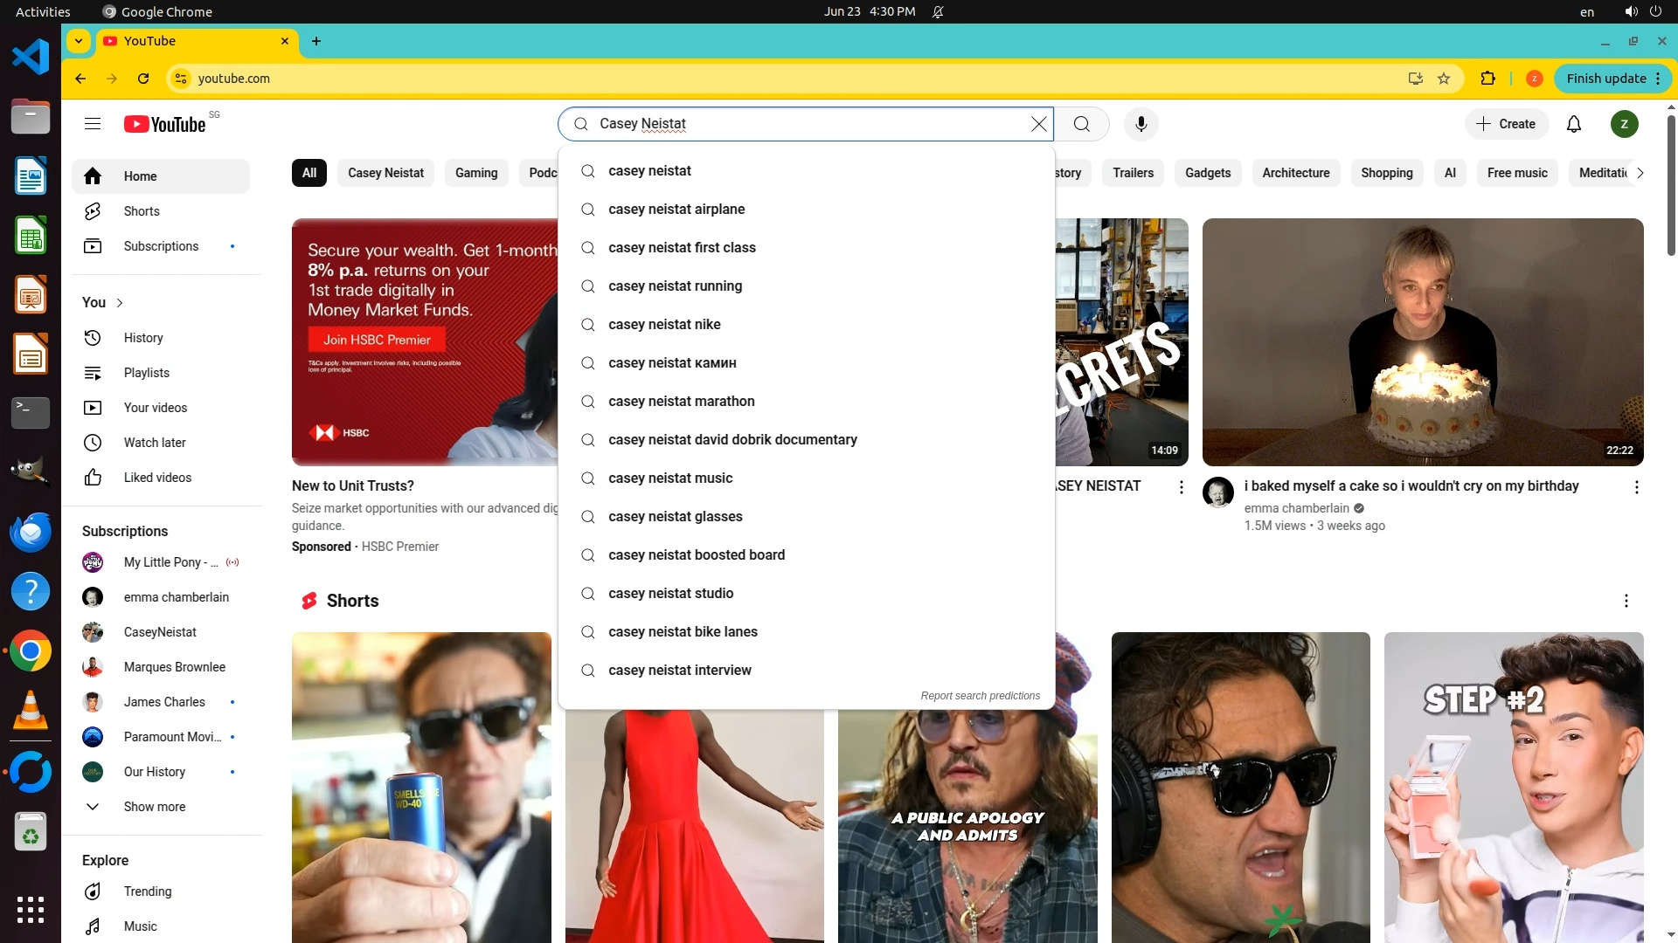Open emma chamberlain birthday cake video thumbnail
This screenshot has height=943, width=1678.
[x=1422, y=341]
